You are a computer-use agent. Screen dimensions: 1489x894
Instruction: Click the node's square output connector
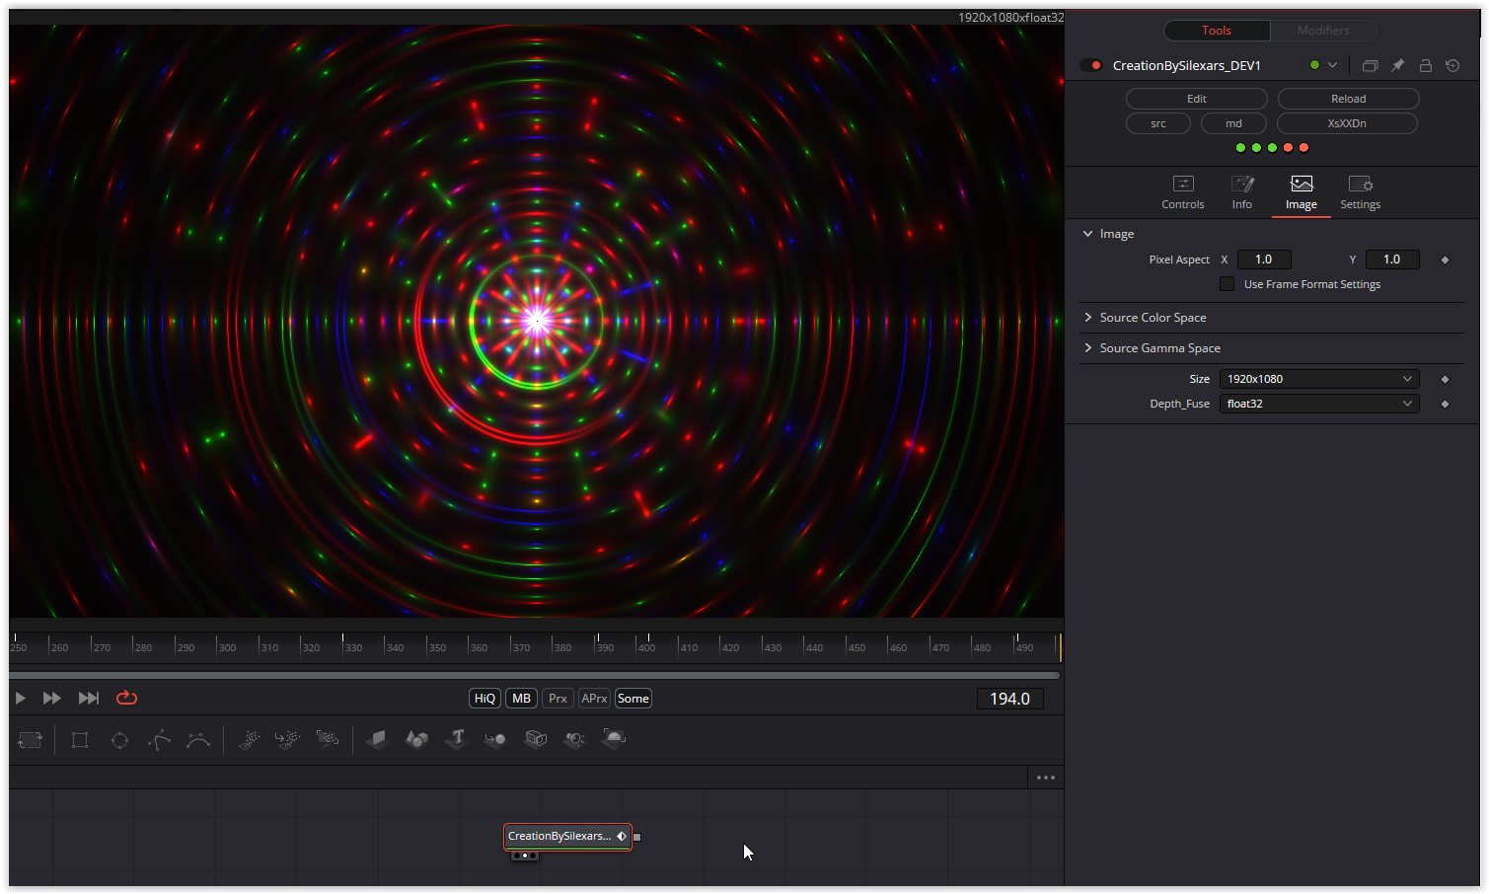pyautogui.click(x=636, y=837)
